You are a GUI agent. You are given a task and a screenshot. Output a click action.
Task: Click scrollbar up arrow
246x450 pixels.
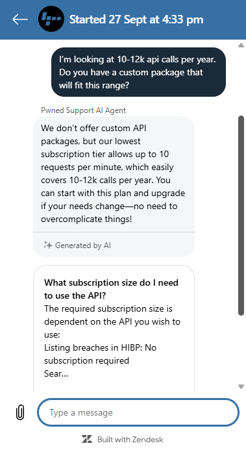point(241,45)
